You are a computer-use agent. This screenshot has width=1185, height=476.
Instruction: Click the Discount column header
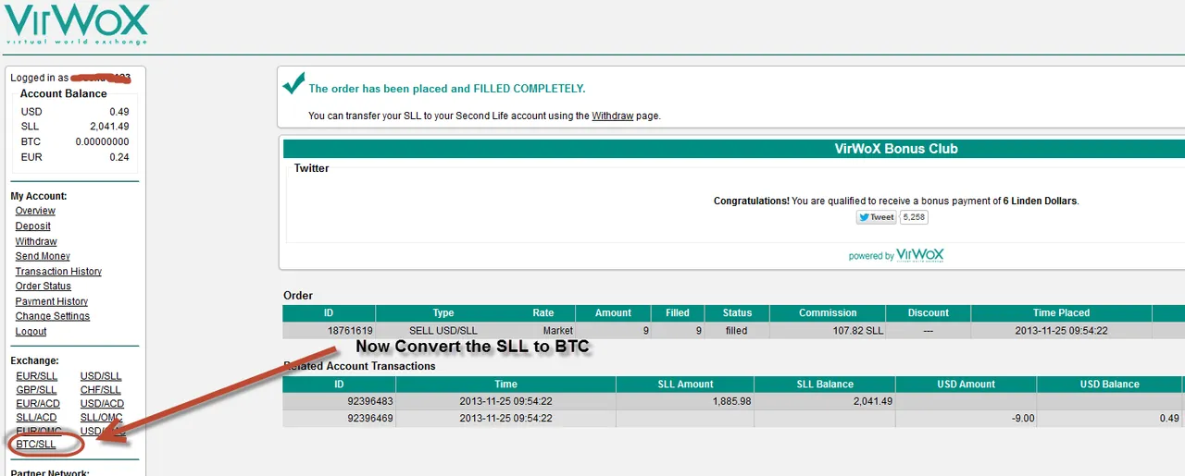(929, 313)
